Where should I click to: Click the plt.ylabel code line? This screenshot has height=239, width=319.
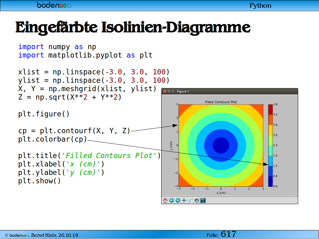[61, 172]
